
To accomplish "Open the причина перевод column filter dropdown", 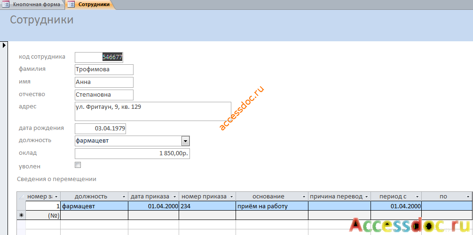I will point(367,197).
